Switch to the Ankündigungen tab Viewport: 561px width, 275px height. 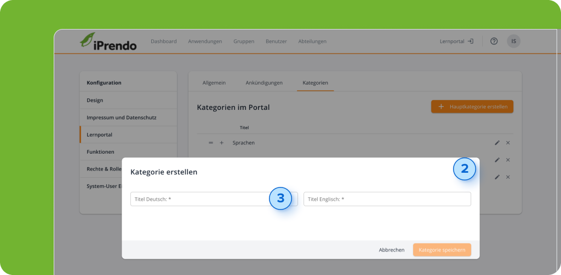[264, 83]
